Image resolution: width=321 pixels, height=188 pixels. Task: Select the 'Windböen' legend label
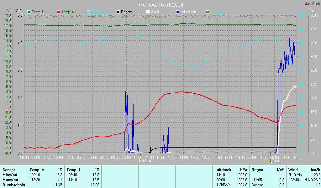point(188,12)
